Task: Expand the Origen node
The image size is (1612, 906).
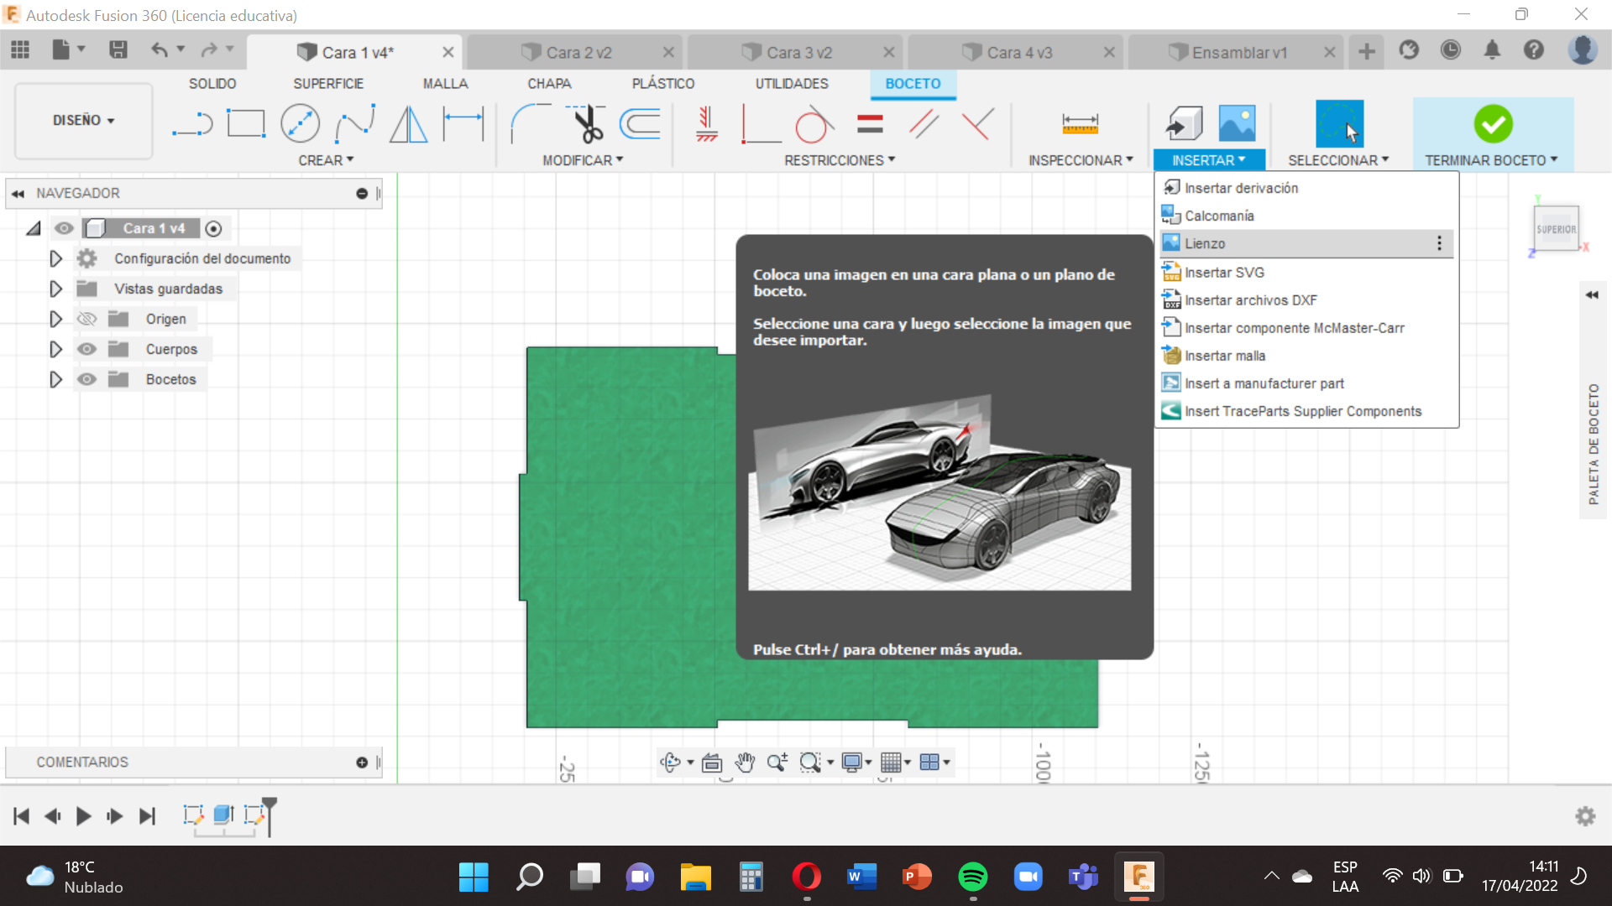Action: tap(55, 319)
